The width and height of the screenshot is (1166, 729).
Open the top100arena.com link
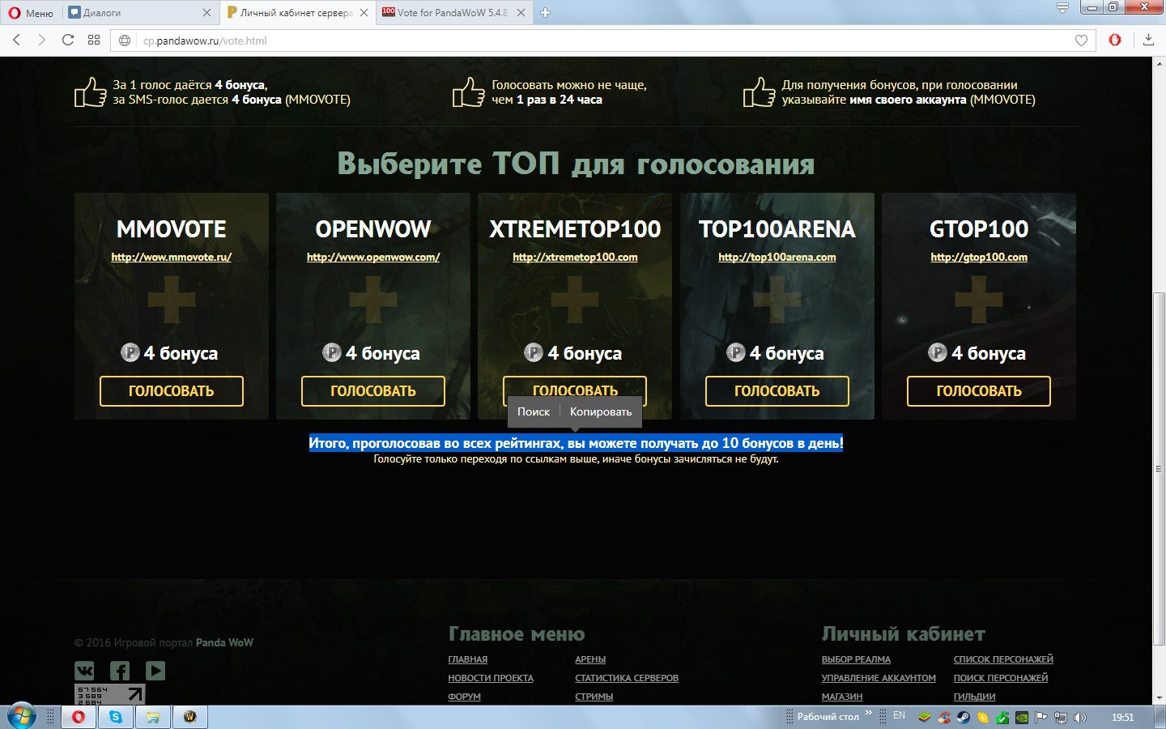[777, 257]
